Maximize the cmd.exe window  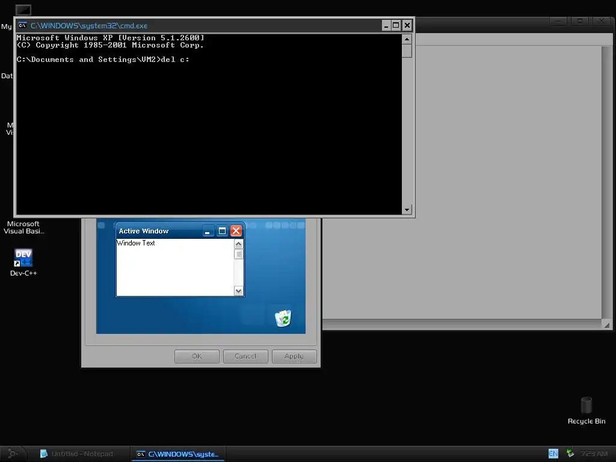click(x=396, y=25)
